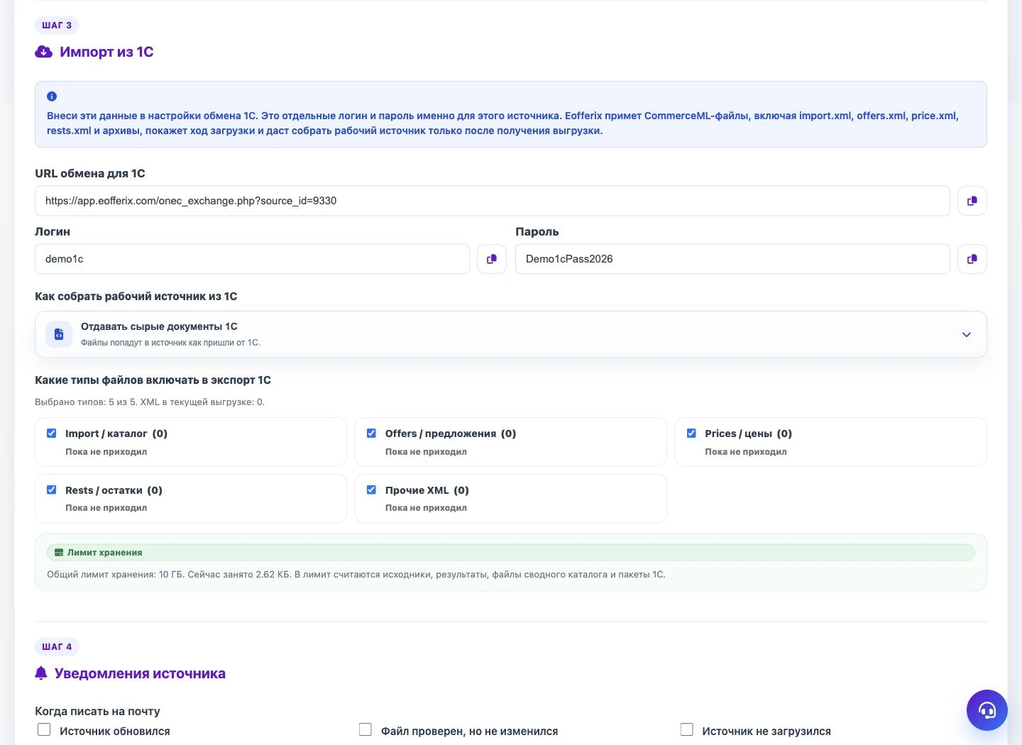Image resolution: width=1022 pixels, height=745 pixels.
Task: Uncheck Prices / цены file type
Action: pos(691,434)
